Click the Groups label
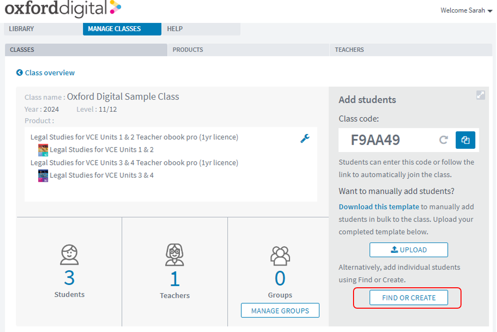 pyautogui.click(x=280, y=295)
